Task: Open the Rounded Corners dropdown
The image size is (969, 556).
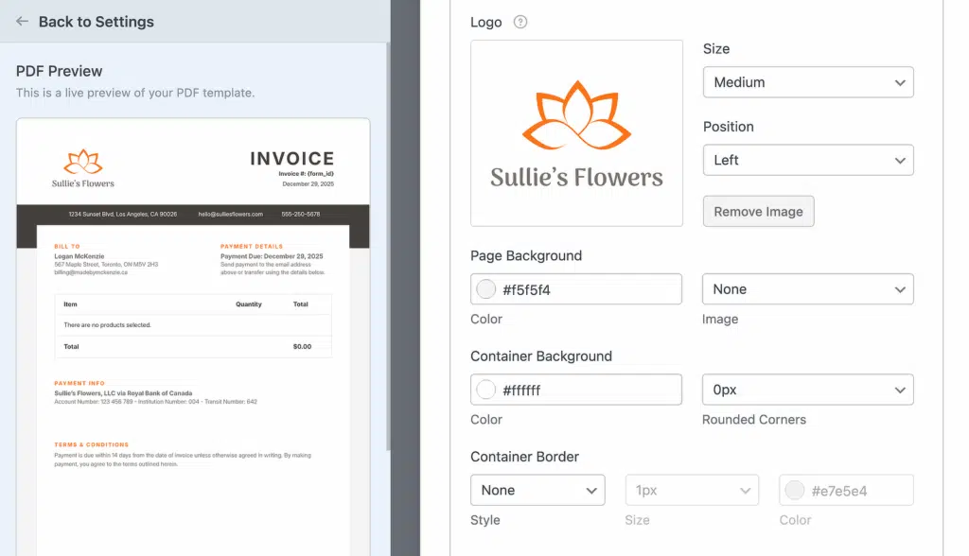Action: [x=808, y=390]
